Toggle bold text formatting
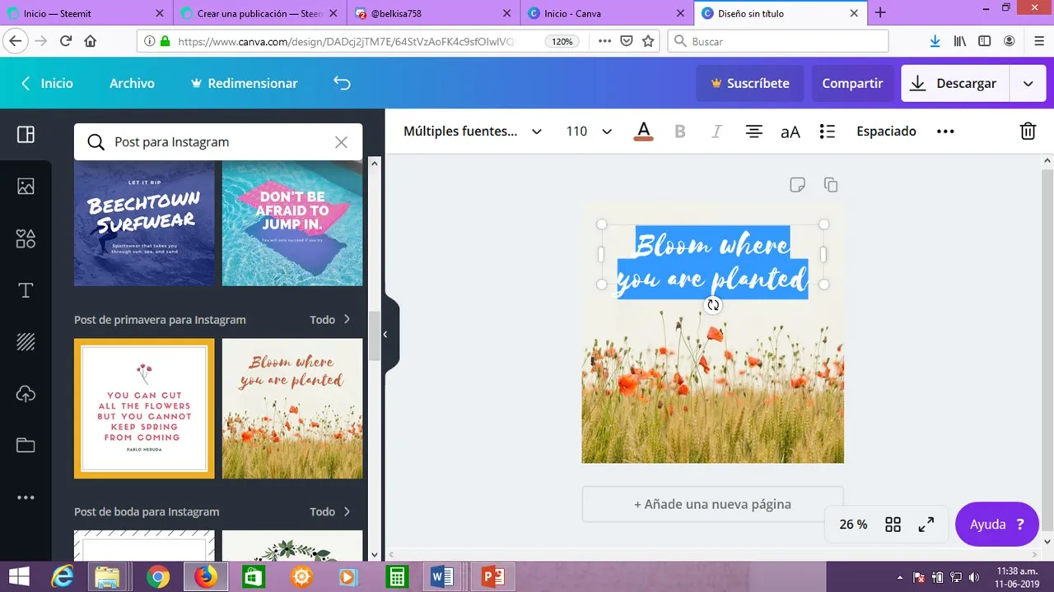1054x592 pixels. point(680,132)
